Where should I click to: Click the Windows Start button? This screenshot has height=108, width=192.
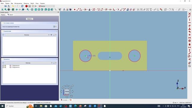tap(2, 106)
